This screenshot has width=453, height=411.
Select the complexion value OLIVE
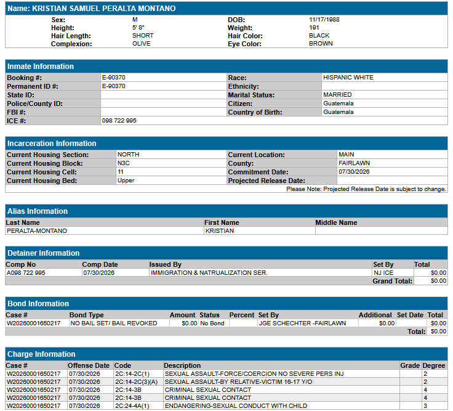[142, 44]
